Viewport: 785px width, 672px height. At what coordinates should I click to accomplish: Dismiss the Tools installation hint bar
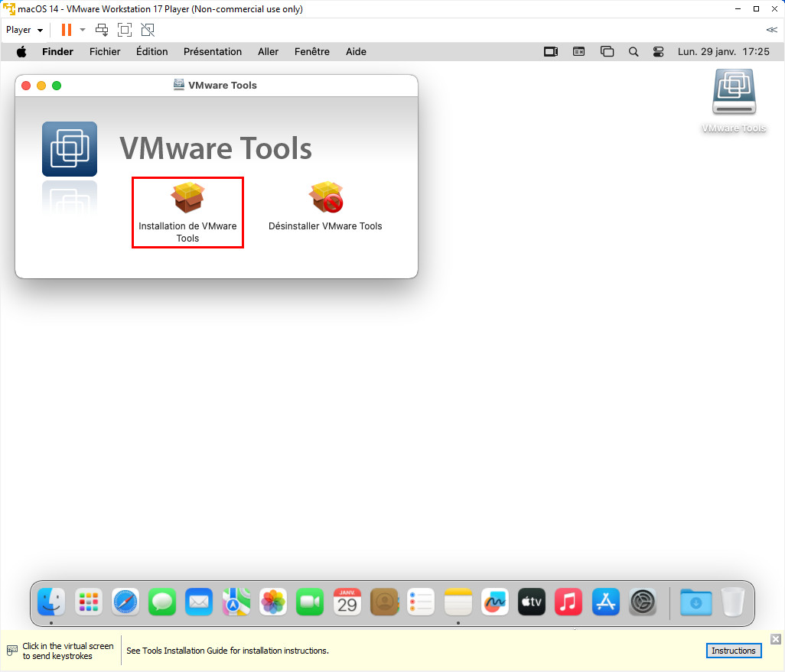click(x=776, y=639)
